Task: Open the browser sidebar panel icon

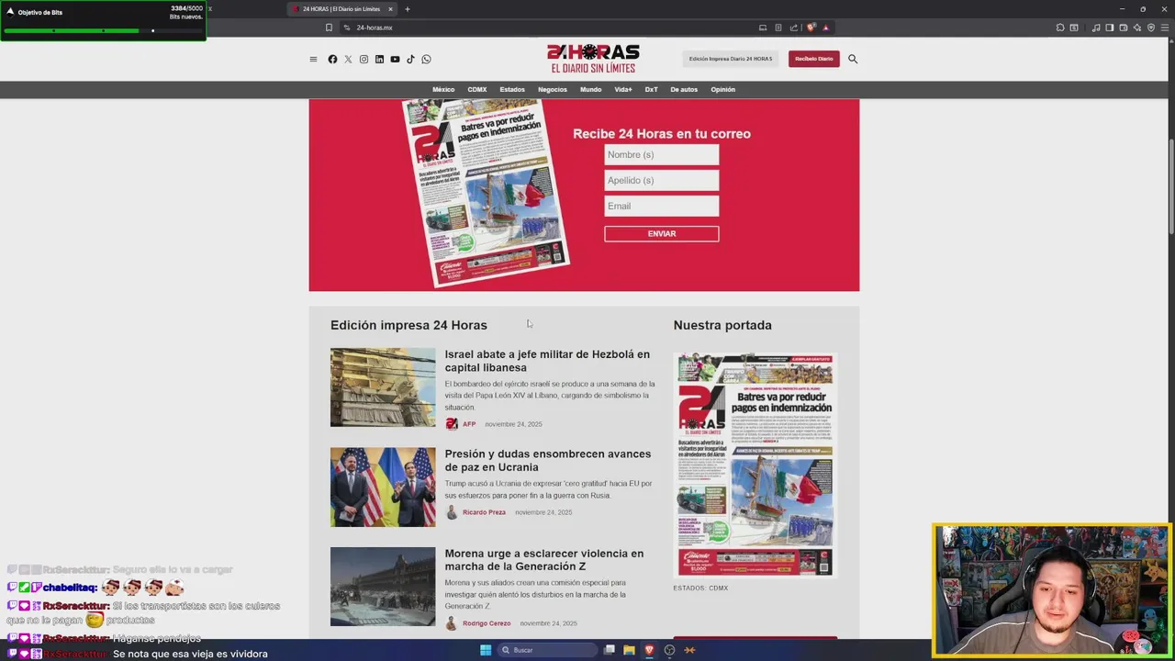Action: tap(1110, 28)
